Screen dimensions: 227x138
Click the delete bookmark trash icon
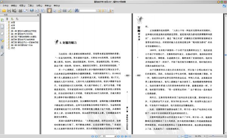[x=7, y=19]
